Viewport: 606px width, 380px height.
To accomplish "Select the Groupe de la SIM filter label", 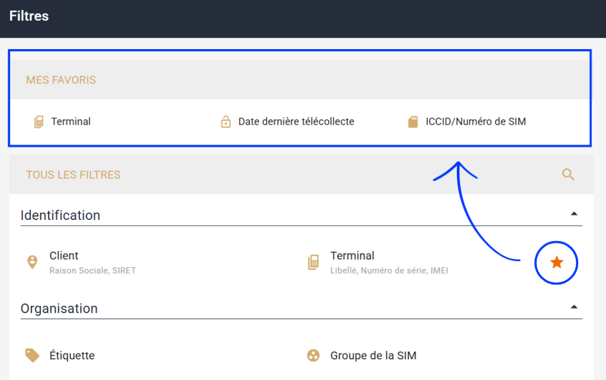I will coord(373,356).
